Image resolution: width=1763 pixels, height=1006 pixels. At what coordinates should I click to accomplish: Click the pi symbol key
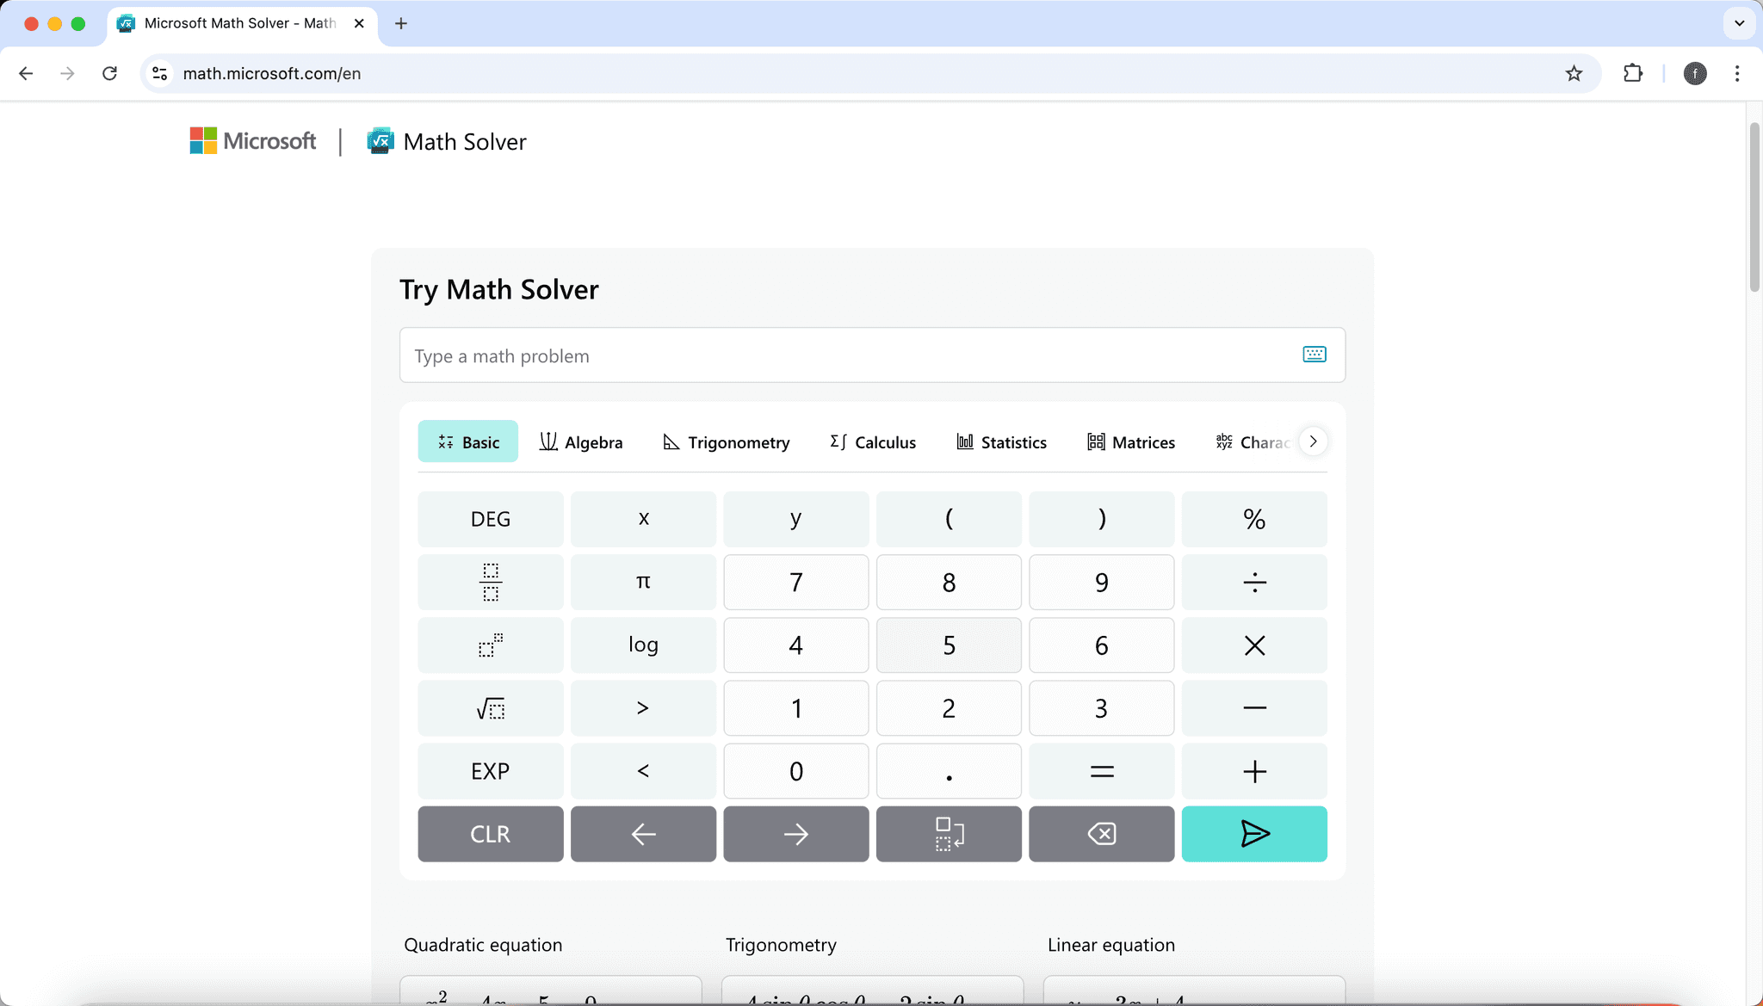(x=642, y=582)
